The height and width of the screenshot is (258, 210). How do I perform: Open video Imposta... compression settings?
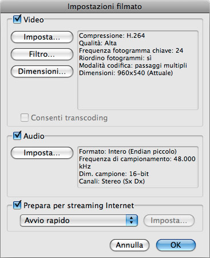(42, 37)
